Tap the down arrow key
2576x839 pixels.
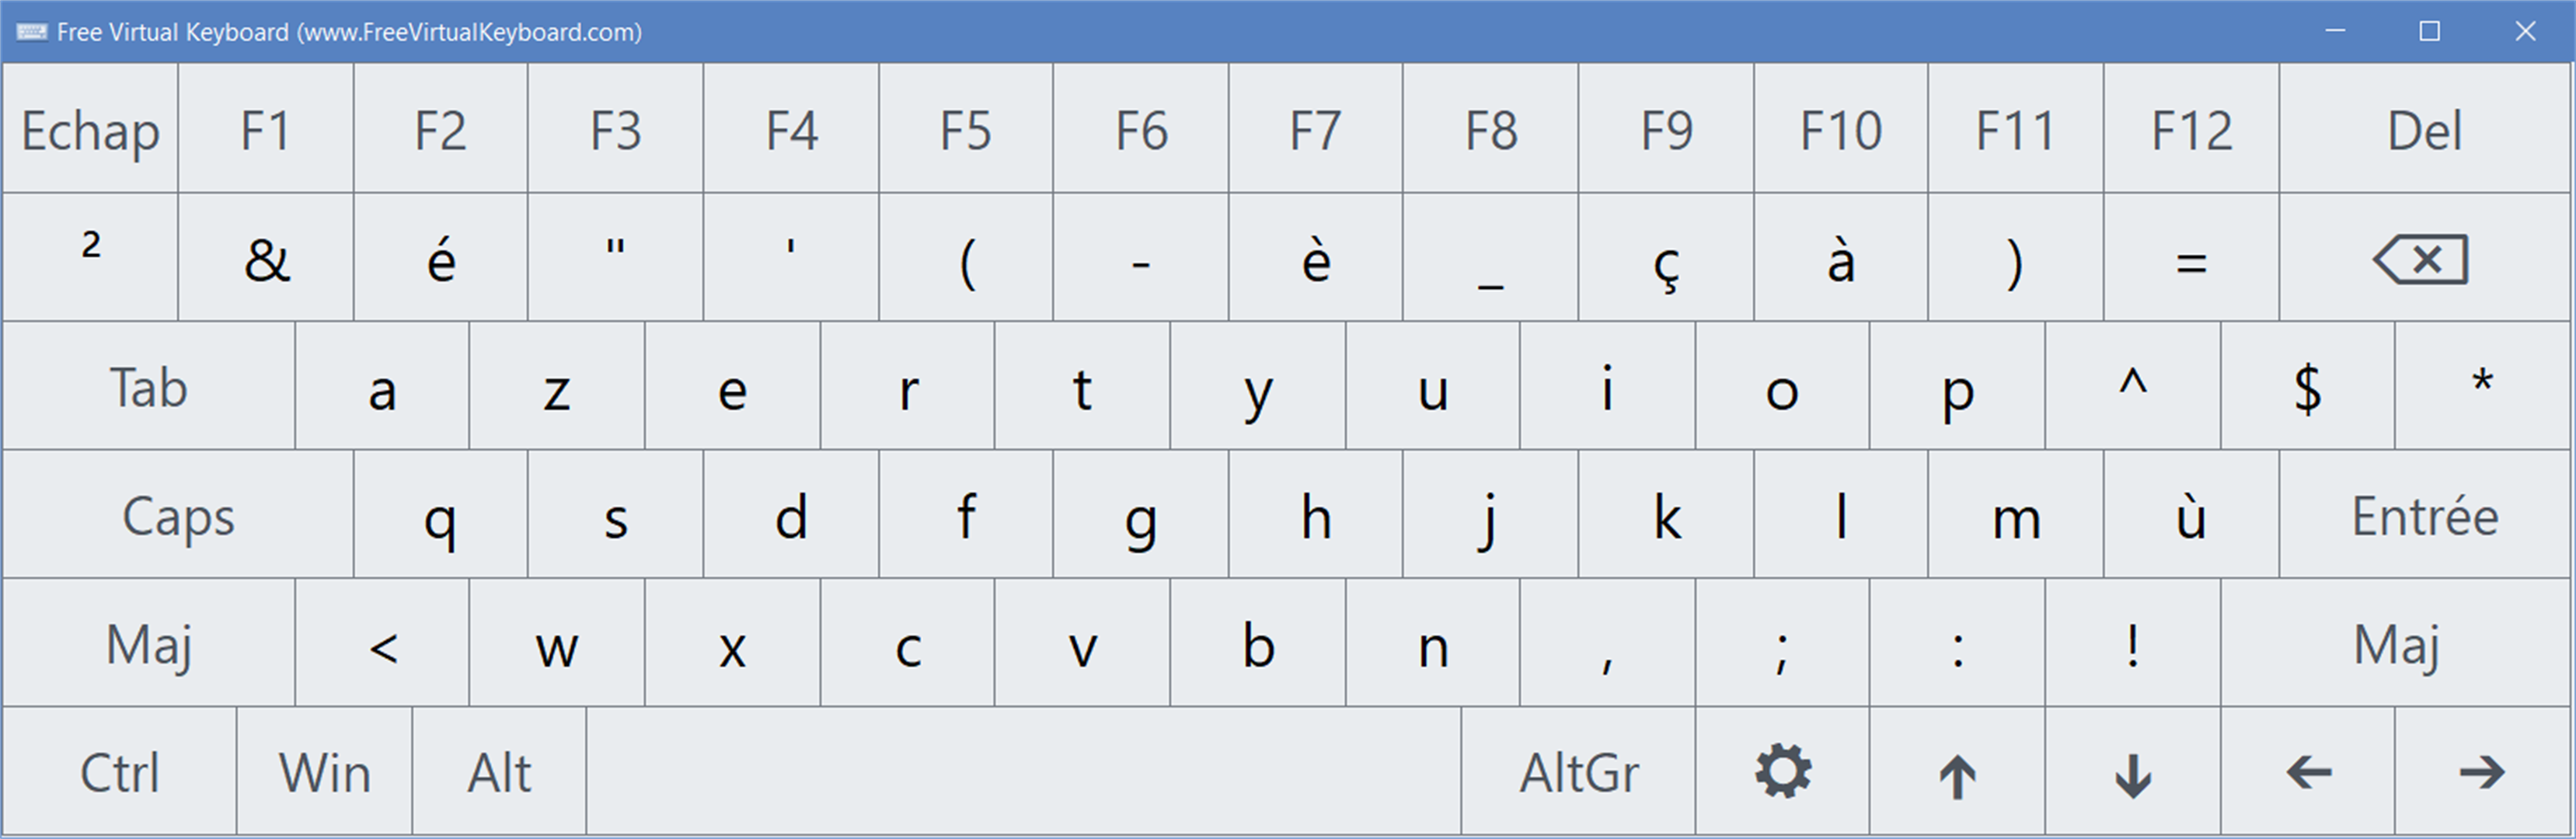[2133, 771]
